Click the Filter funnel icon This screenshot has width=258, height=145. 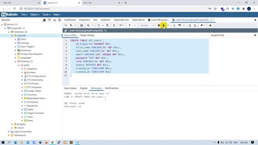pos(129,25)
